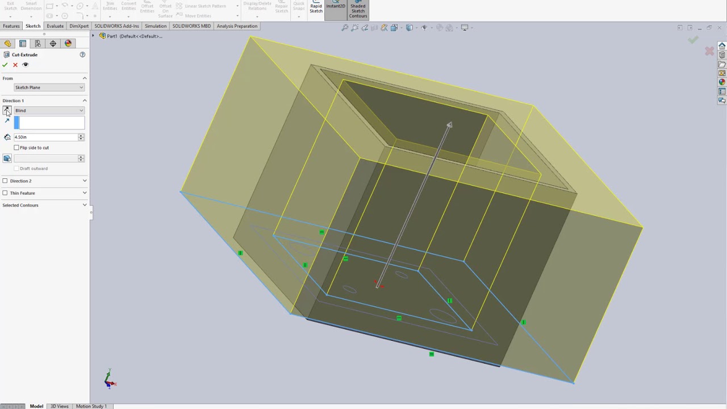
Task: Open the Motion Study 1 tab
Action: pos(91,406)
